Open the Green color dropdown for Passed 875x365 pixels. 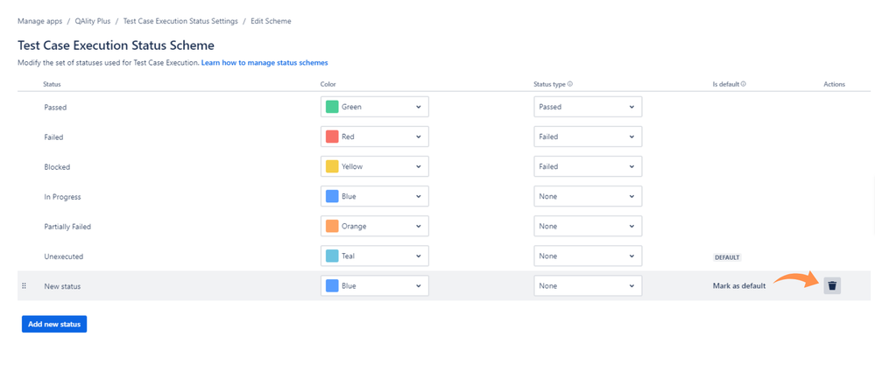point(375,107)
